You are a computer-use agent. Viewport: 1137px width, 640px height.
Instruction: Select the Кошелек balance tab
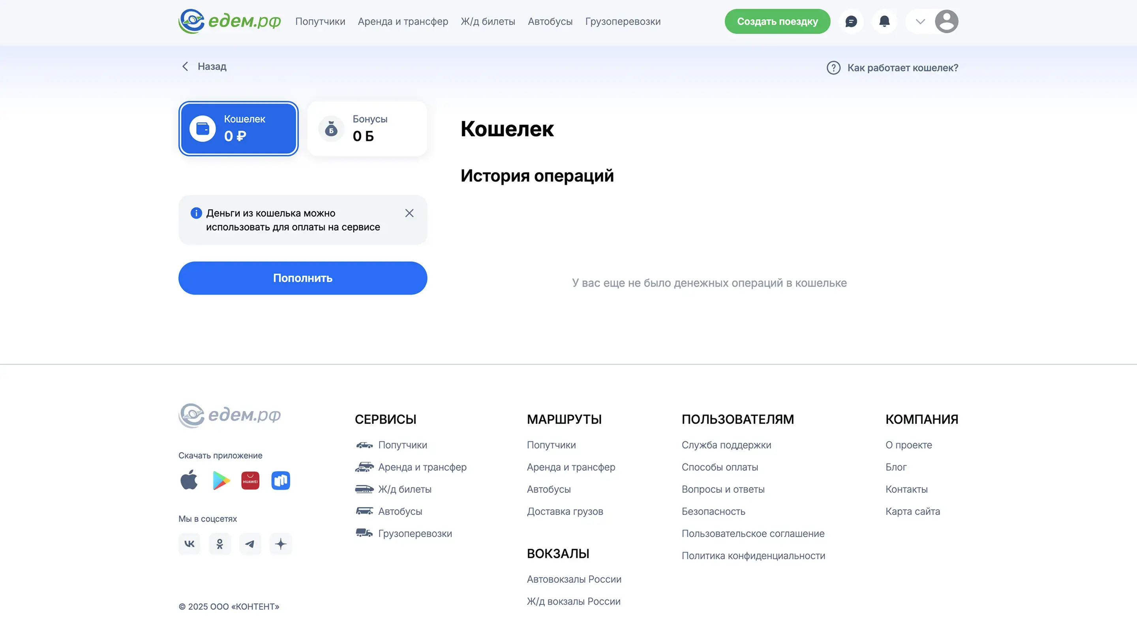238,128
